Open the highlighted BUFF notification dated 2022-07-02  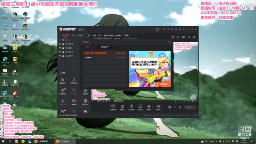(105, 53)
